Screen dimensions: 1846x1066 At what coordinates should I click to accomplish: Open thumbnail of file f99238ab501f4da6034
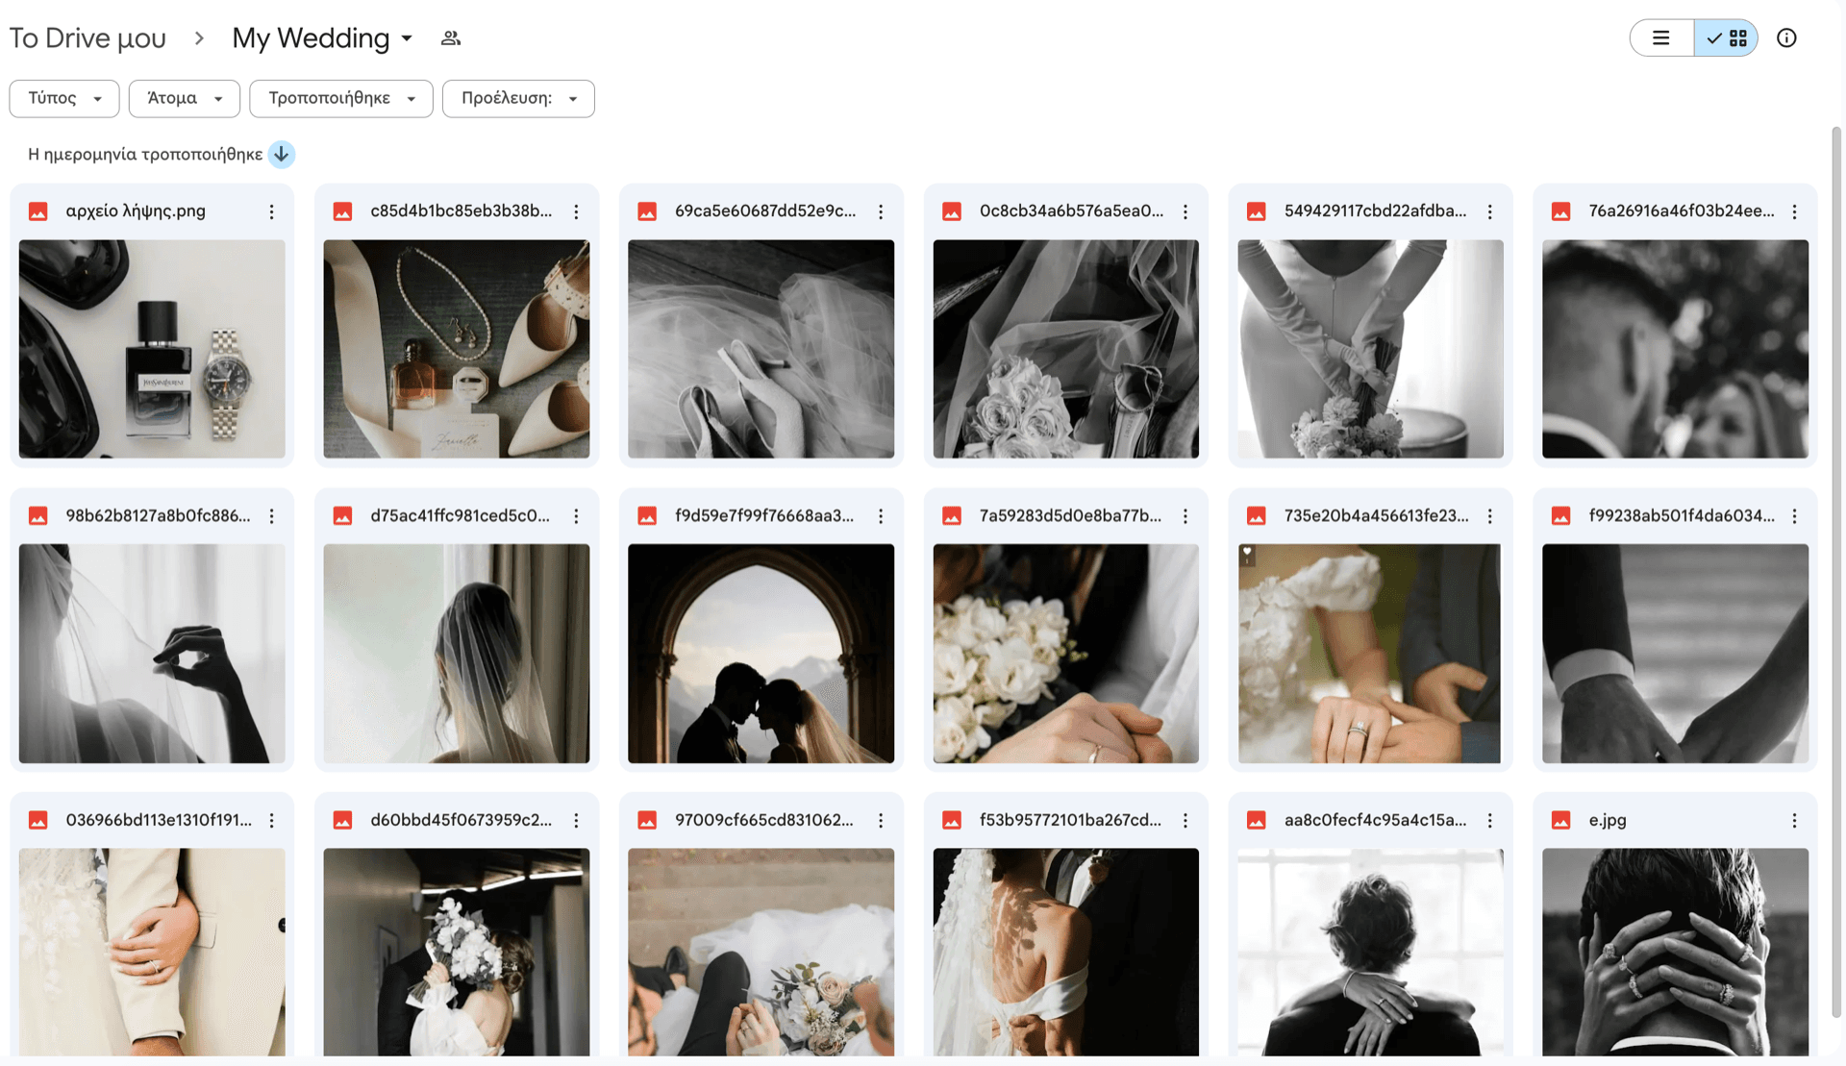click(1675, 654)
